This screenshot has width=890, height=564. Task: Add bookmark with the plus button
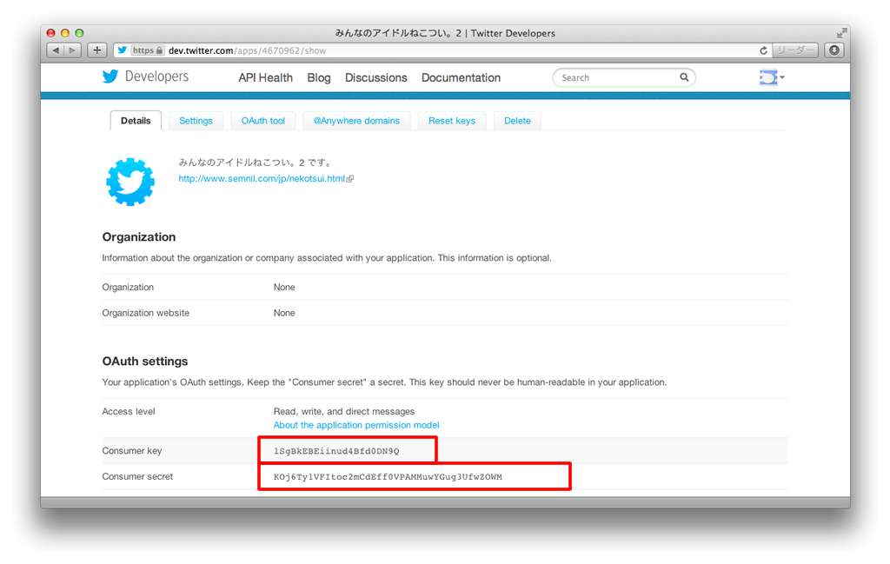(97, 50)
